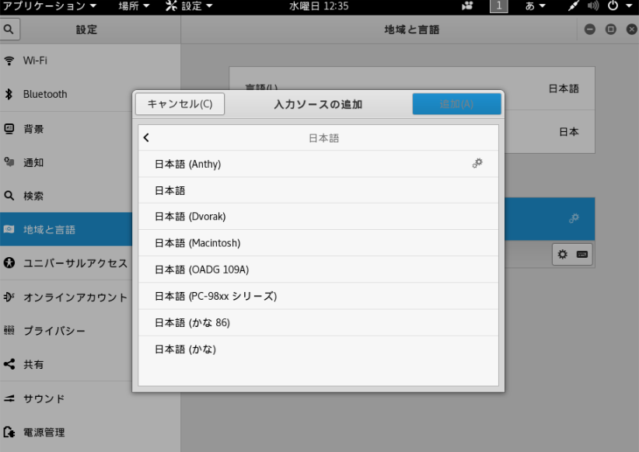Image resolution: width=639 pixels, height=452 pixels.
Task: Select the plain 日本語 input source row
Action: click(x=318, y=190)
